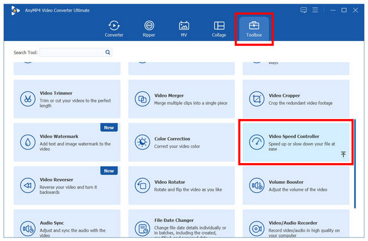The image size is (368, 241).
Task: Go to the Collage tab
Action: (x=219, y=29)
